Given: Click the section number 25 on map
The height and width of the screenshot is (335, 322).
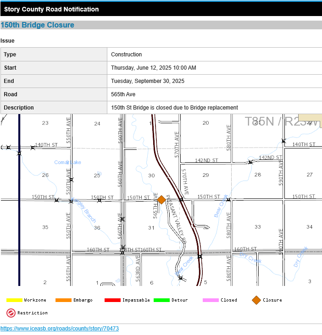Looking at the screenshot, I should click(x=97, y=176).
